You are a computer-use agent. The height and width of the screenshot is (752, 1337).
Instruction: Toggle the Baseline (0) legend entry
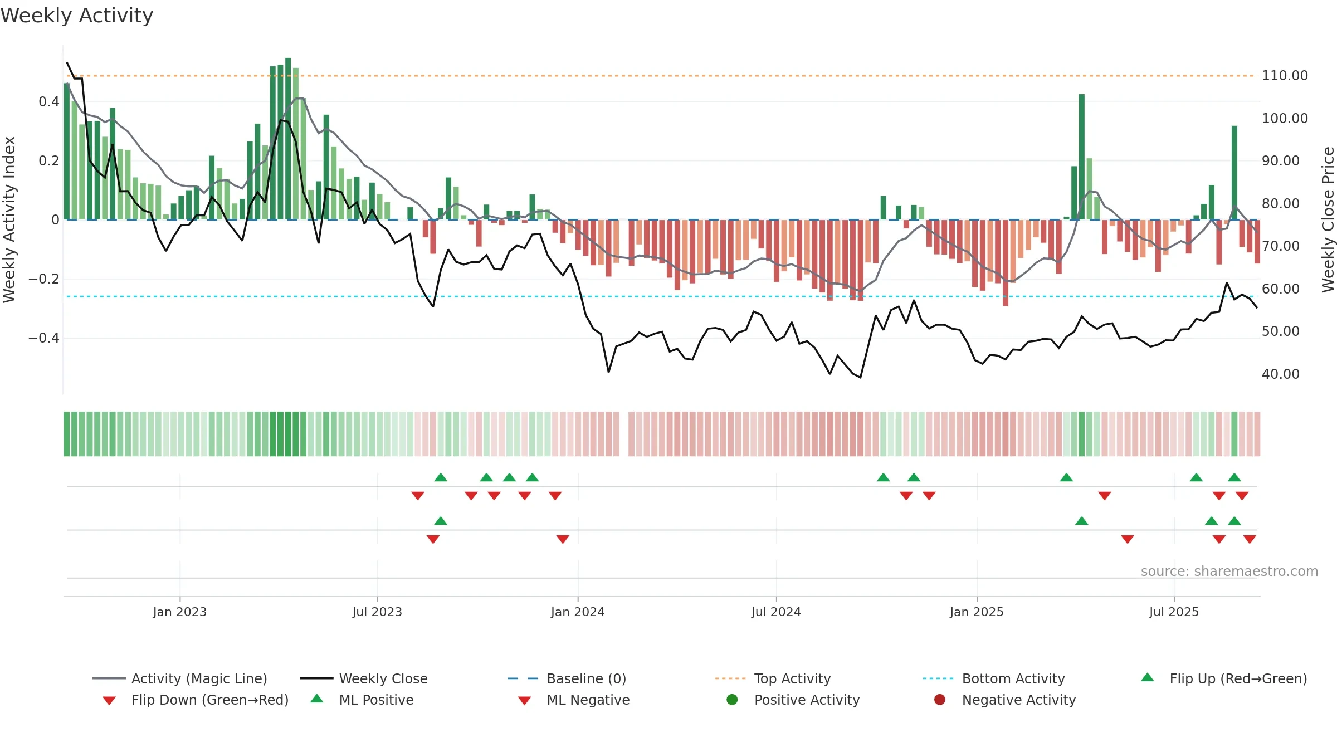pos(567,678)
